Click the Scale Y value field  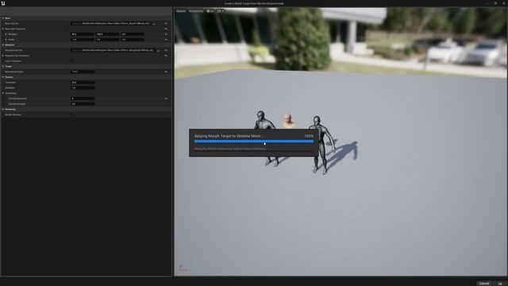click(108, 40)
